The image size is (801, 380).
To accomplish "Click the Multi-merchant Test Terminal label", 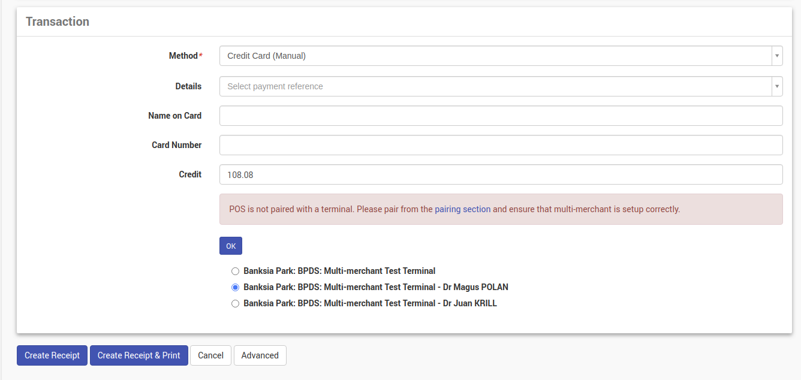I will 339,271.
